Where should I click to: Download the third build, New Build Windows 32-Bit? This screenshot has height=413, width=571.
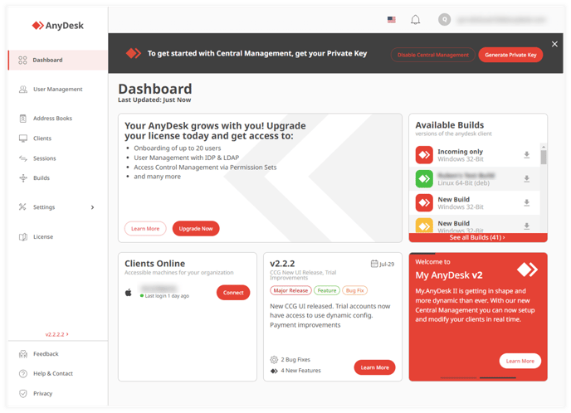tap(526, 203)
